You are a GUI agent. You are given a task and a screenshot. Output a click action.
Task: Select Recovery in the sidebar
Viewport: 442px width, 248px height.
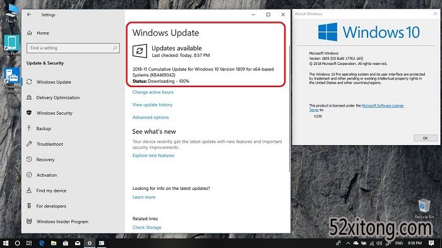click(x=45, y=160)
